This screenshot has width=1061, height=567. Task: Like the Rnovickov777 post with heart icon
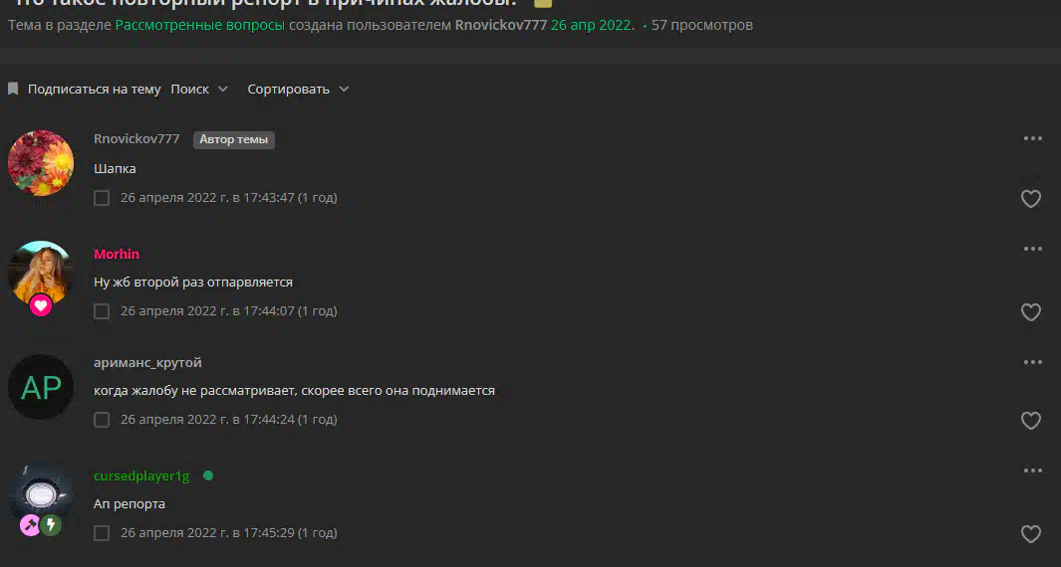1030,199
